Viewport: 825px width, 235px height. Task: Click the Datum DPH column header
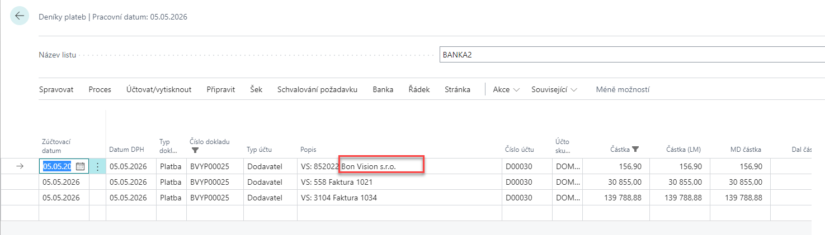(x=126, y=150)
